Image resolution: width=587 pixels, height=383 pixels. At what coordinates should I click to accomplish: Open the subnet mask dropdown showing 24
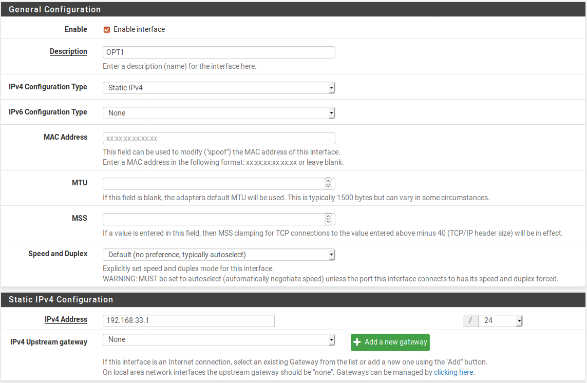tap(500, 321)
